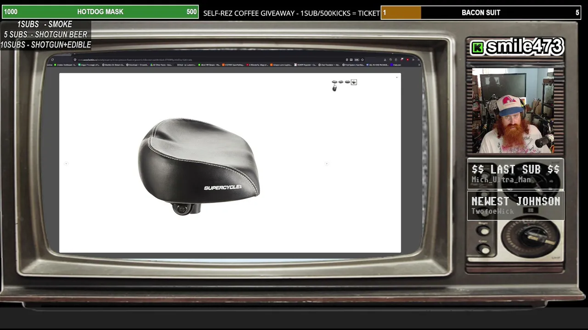Expand the toolbar overflow chevron
Viewport: 588px width, 330px height.
coord(413,60)
